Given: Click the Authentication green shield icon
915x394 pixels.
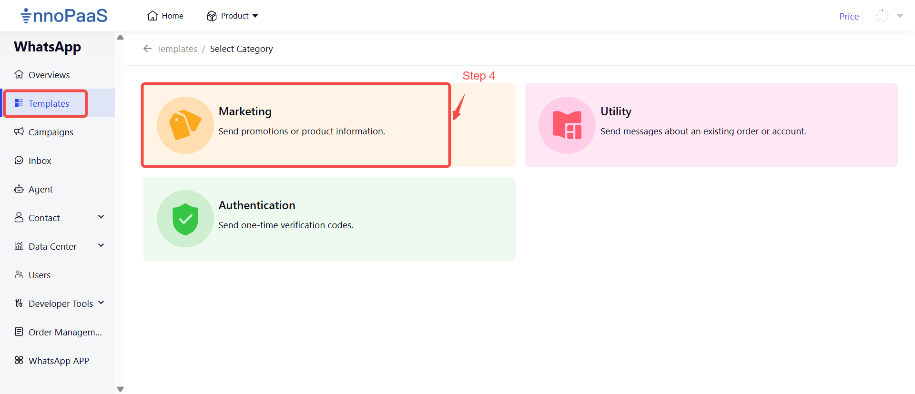Looking at the screenshot, I should coord(185,219).
